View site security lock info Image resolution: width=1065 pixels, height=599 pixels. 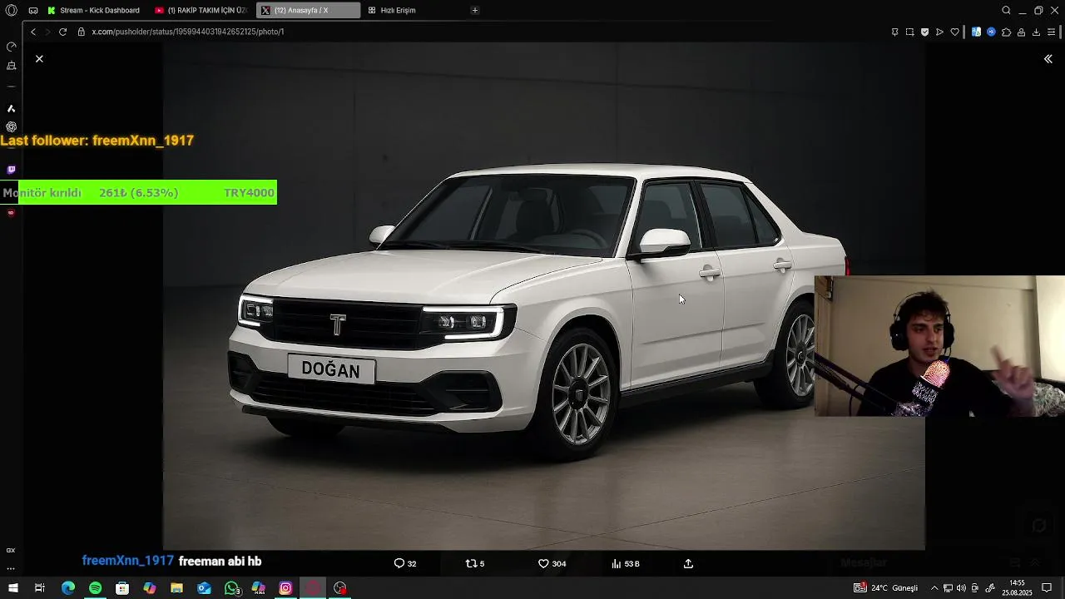82,32
